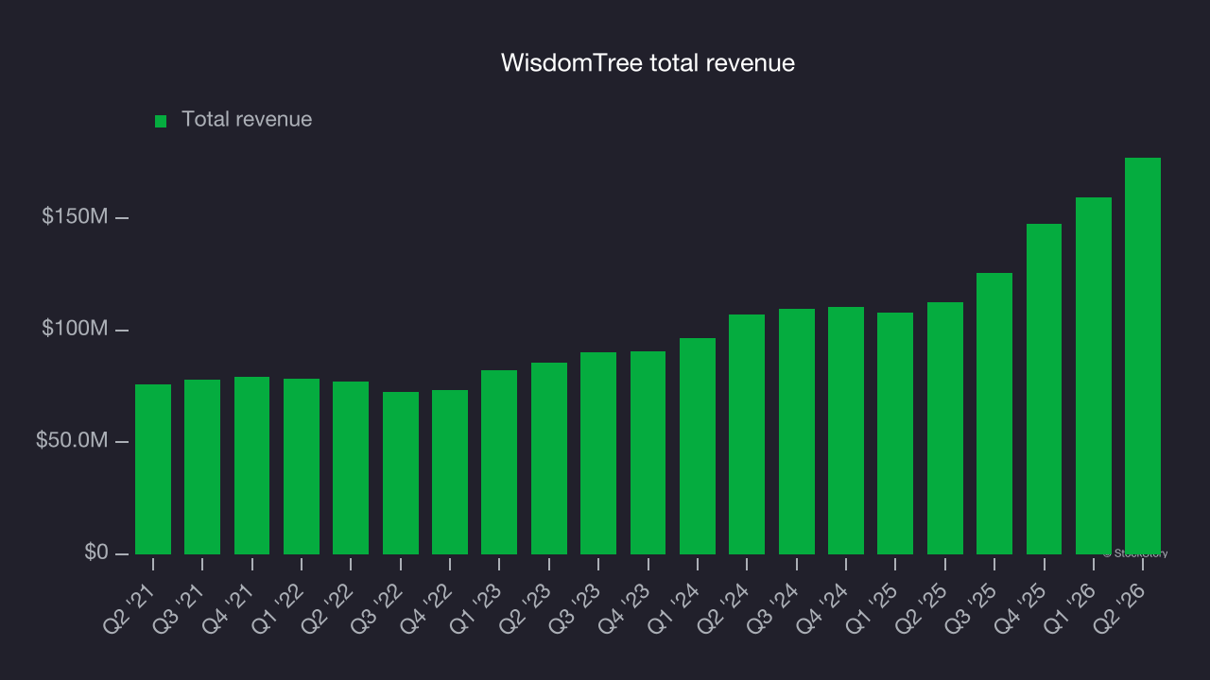Click the Q4 '22 revenue bar
The width and height of the screenshot is (1210, 680).
pyautogui.click(x=450, y=472)
